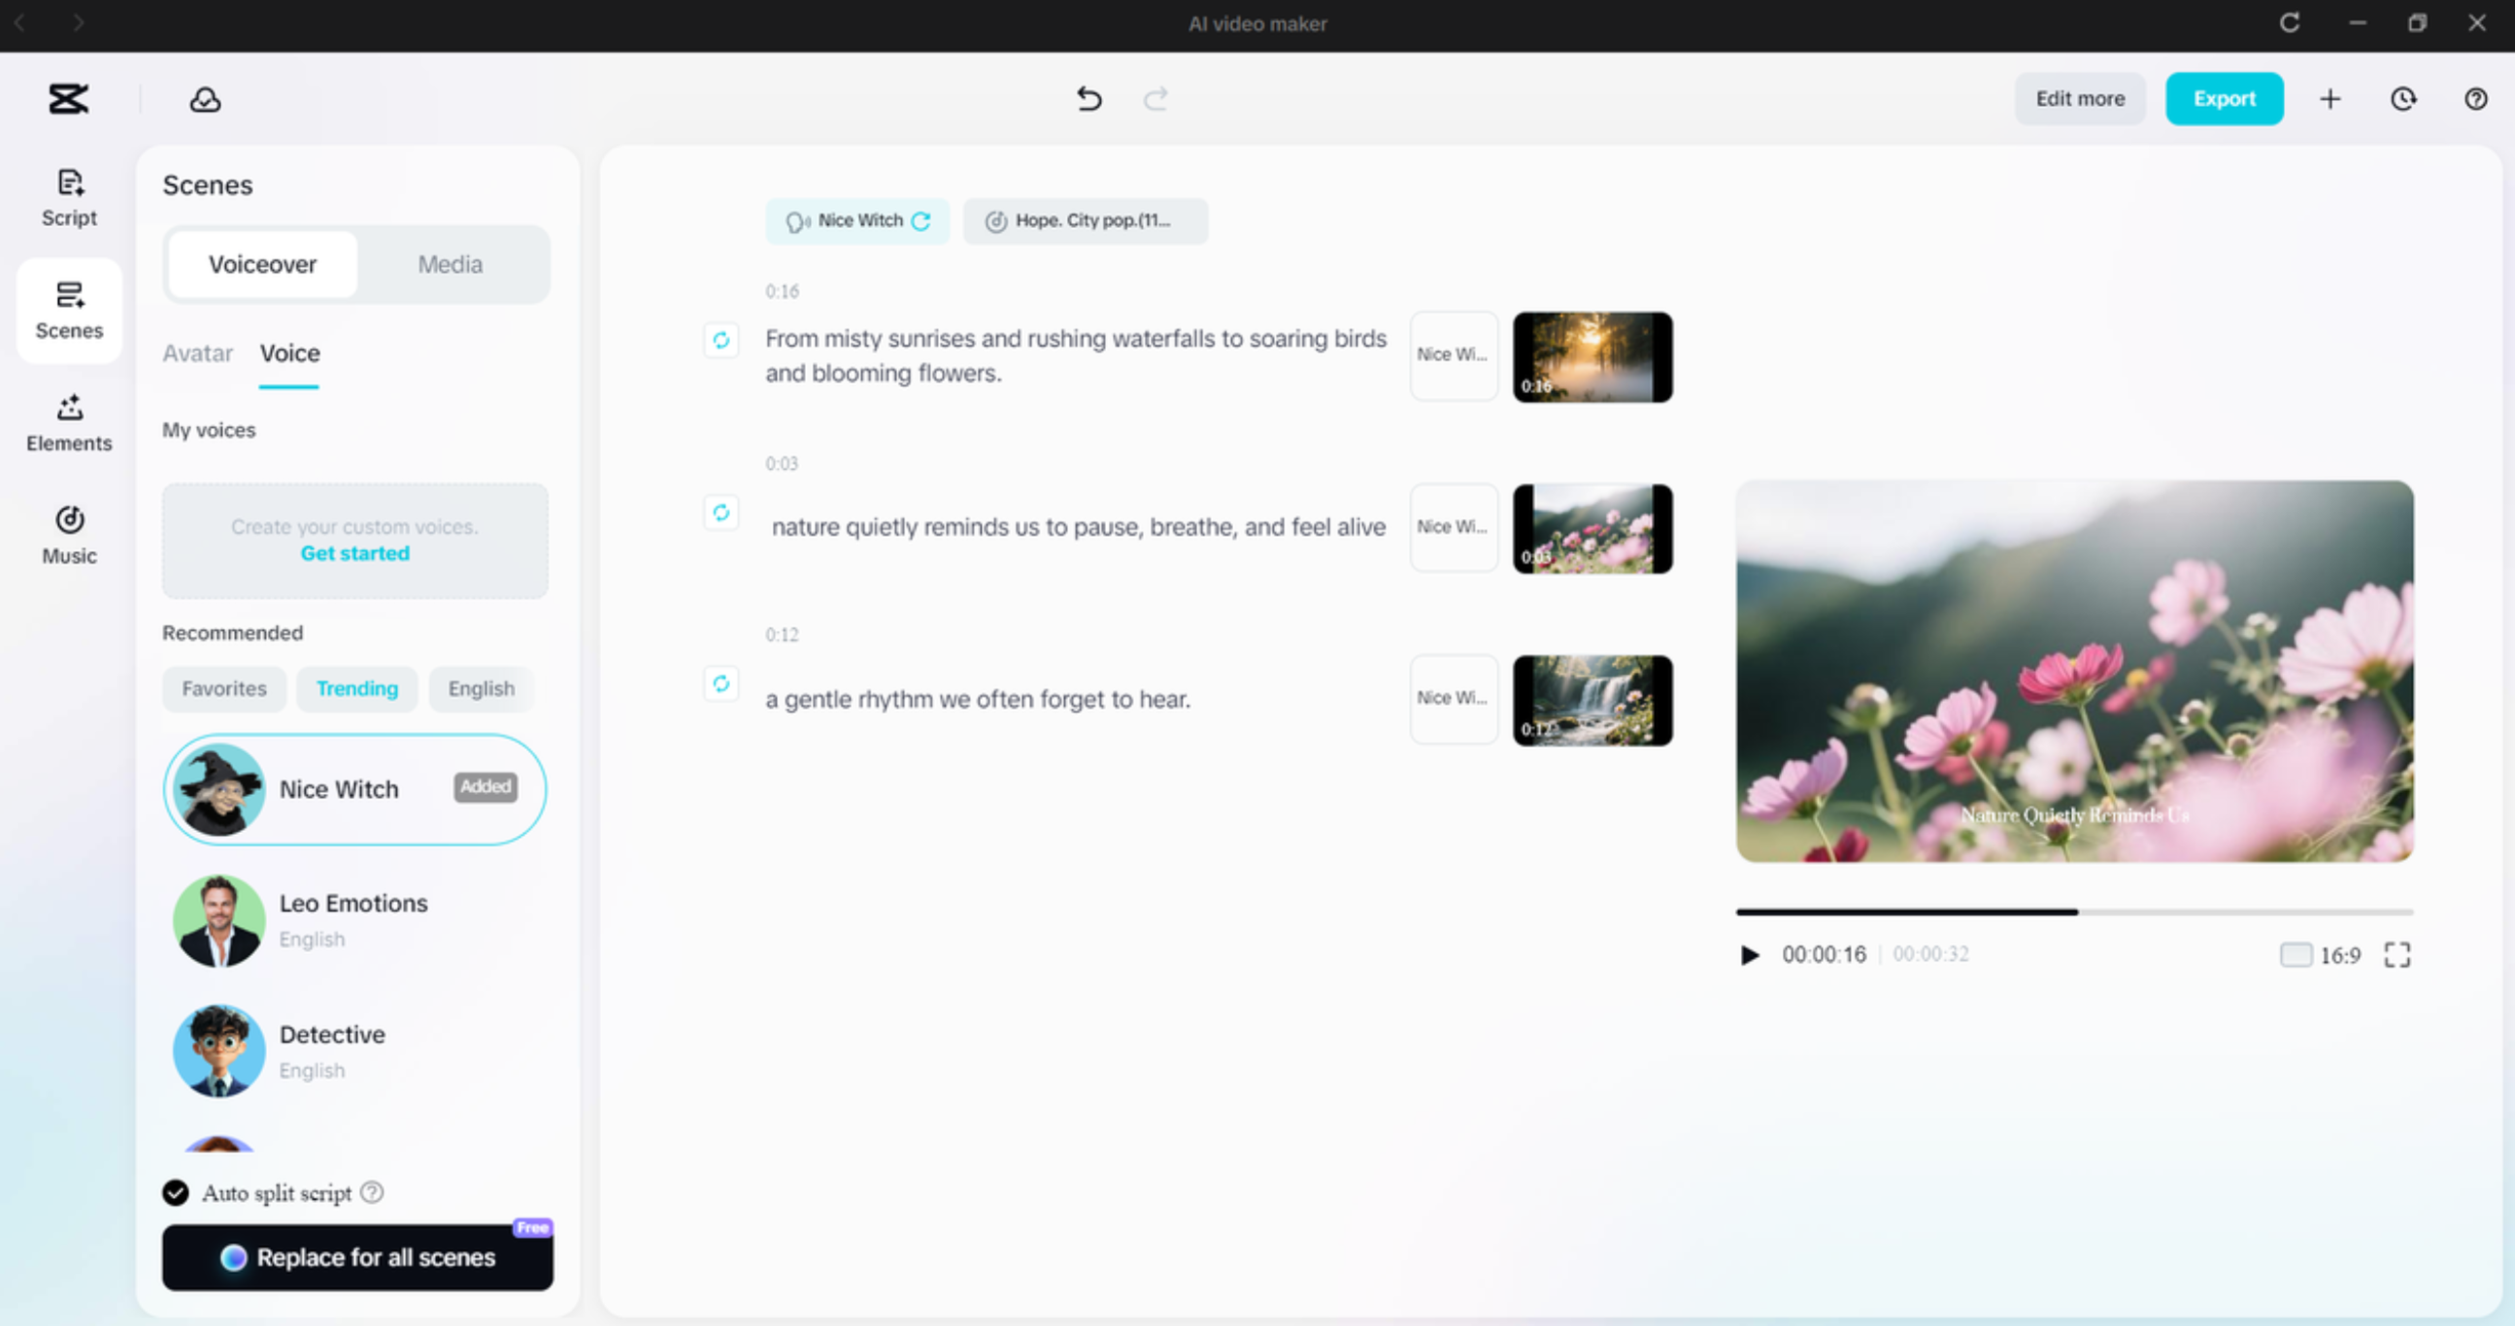Regenerate the misty sunrises scene
2515x1326 pixels.
(x=721, y=340)
